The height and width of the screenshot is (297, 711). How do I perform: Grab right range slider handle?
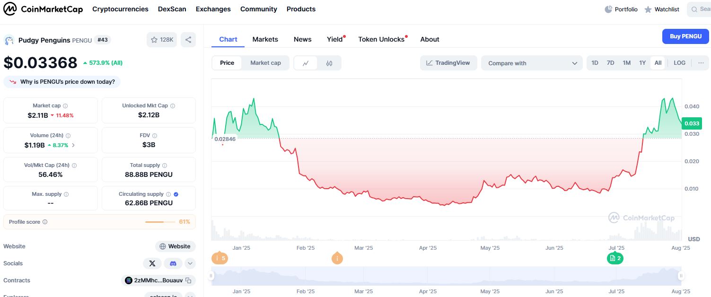(681, 276)
